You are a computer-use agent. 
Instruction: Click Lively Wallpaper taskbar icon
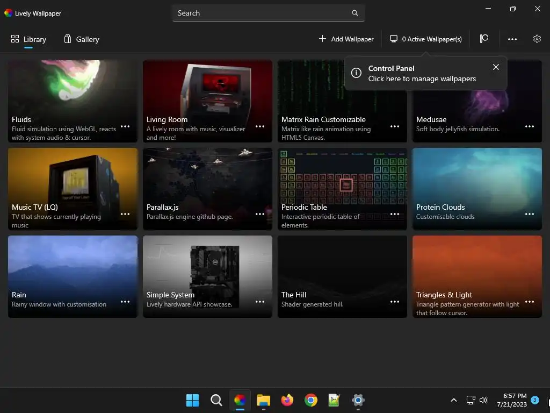point(240,400)
